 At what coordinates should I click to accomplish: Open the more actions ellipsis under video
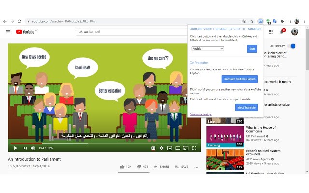(197, 167)
